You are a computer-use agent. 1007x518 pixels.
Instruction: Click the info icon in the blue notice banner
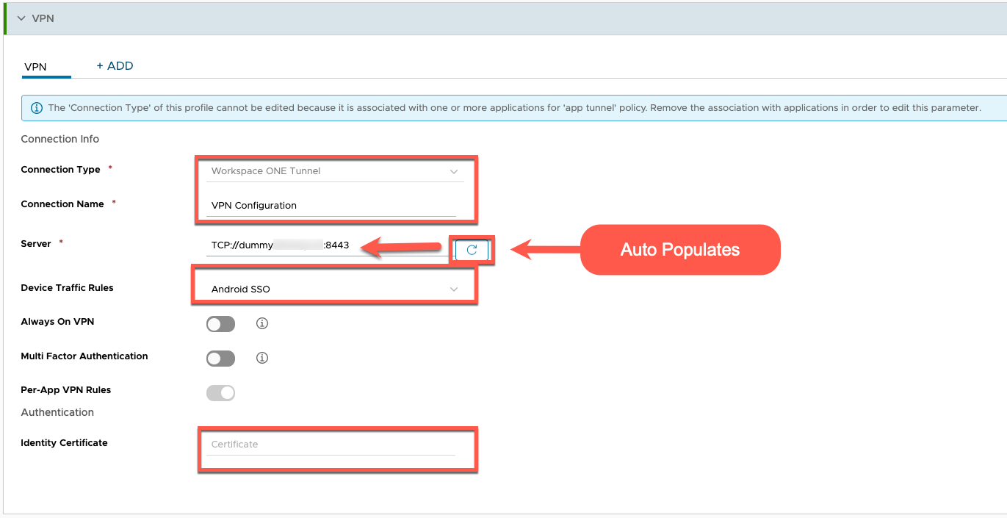[36, 108]
